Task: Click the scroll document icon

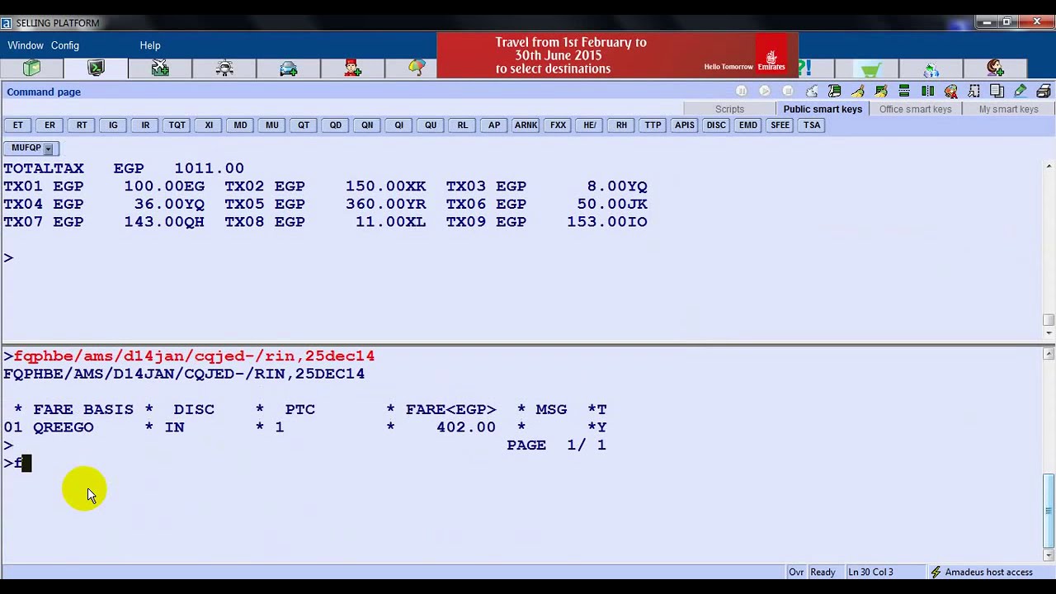Action: click(x=834, y=92)
